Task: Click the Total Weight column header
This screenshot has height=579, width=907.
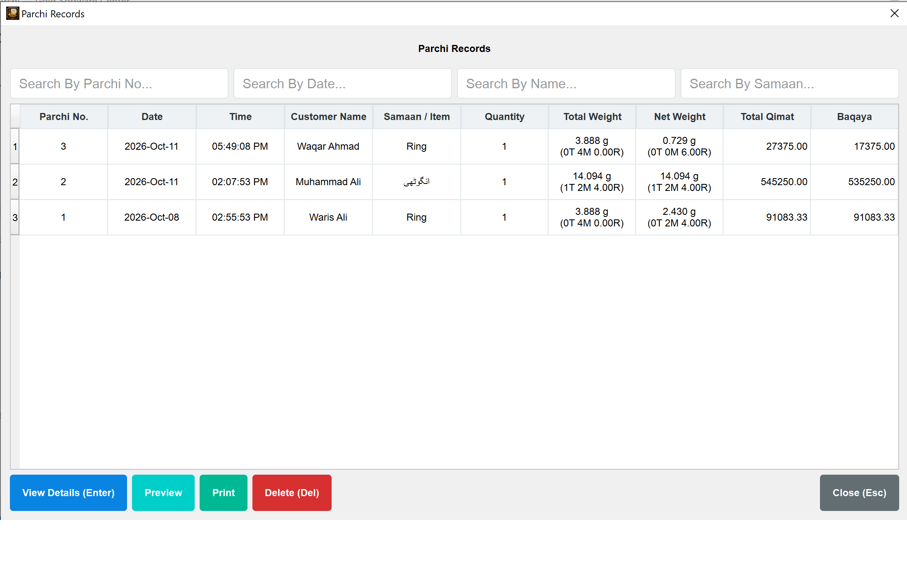Action: coord(592,117)
